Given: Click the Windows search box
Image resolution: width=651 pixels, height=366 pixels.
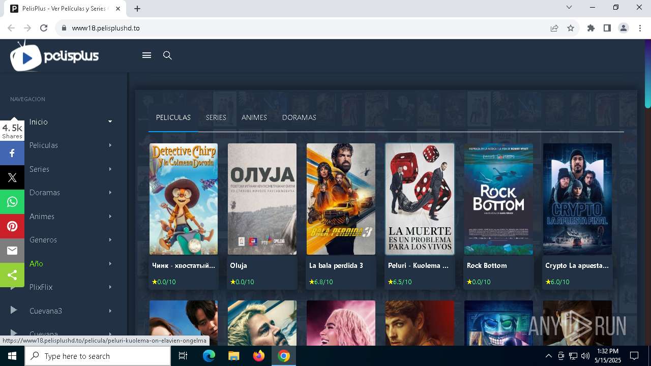Looking at the screenshot, I should [98, 356].
